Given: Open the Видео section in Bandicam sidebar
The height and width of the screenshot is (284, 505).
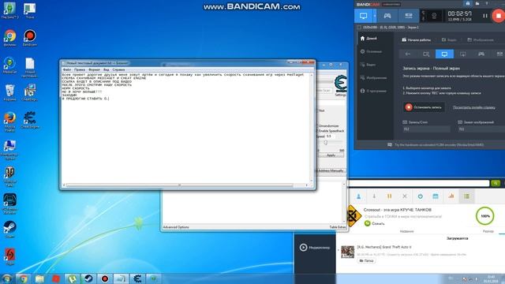Looking at the screenshot, I should pyautogui.click(x=368, y=65).
